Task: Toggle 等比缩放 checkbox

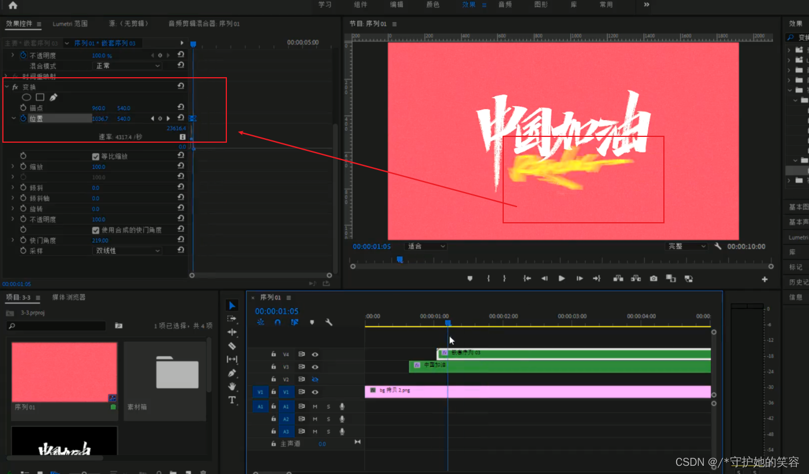Action: 96,156
